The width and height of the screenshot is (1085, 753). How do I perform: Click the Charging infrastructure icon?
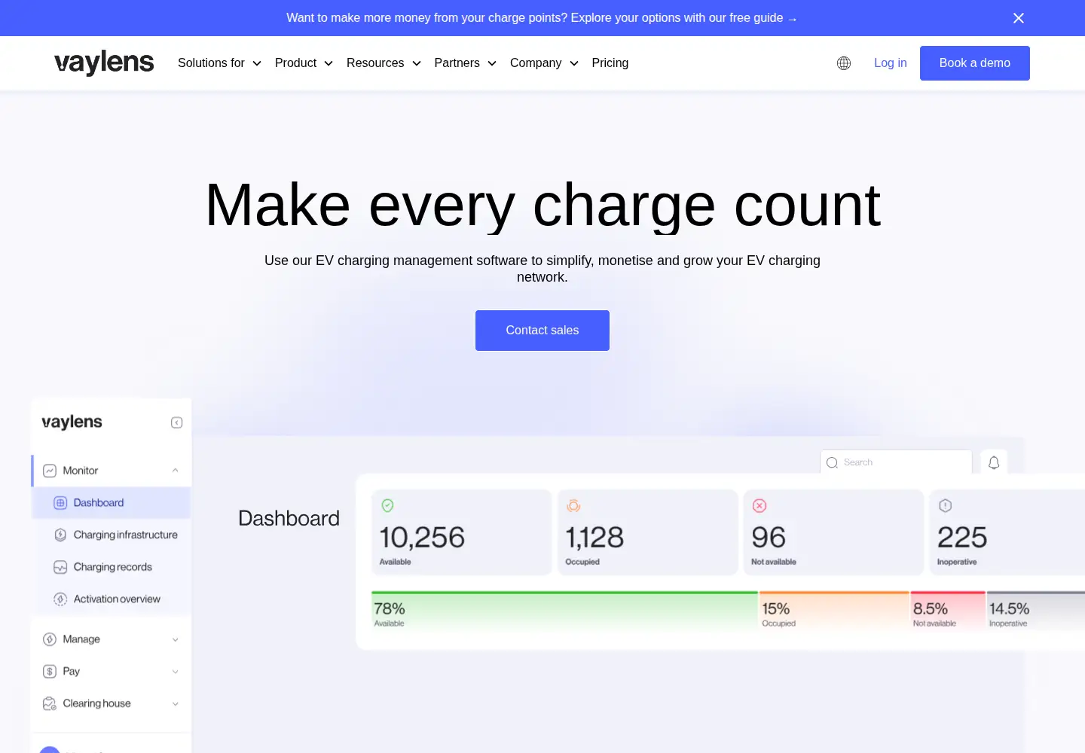(60, 535)
